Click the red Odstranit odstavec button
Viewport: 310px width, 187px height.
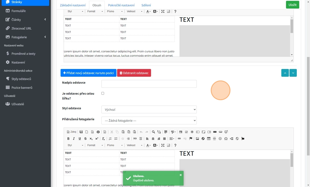134,73
